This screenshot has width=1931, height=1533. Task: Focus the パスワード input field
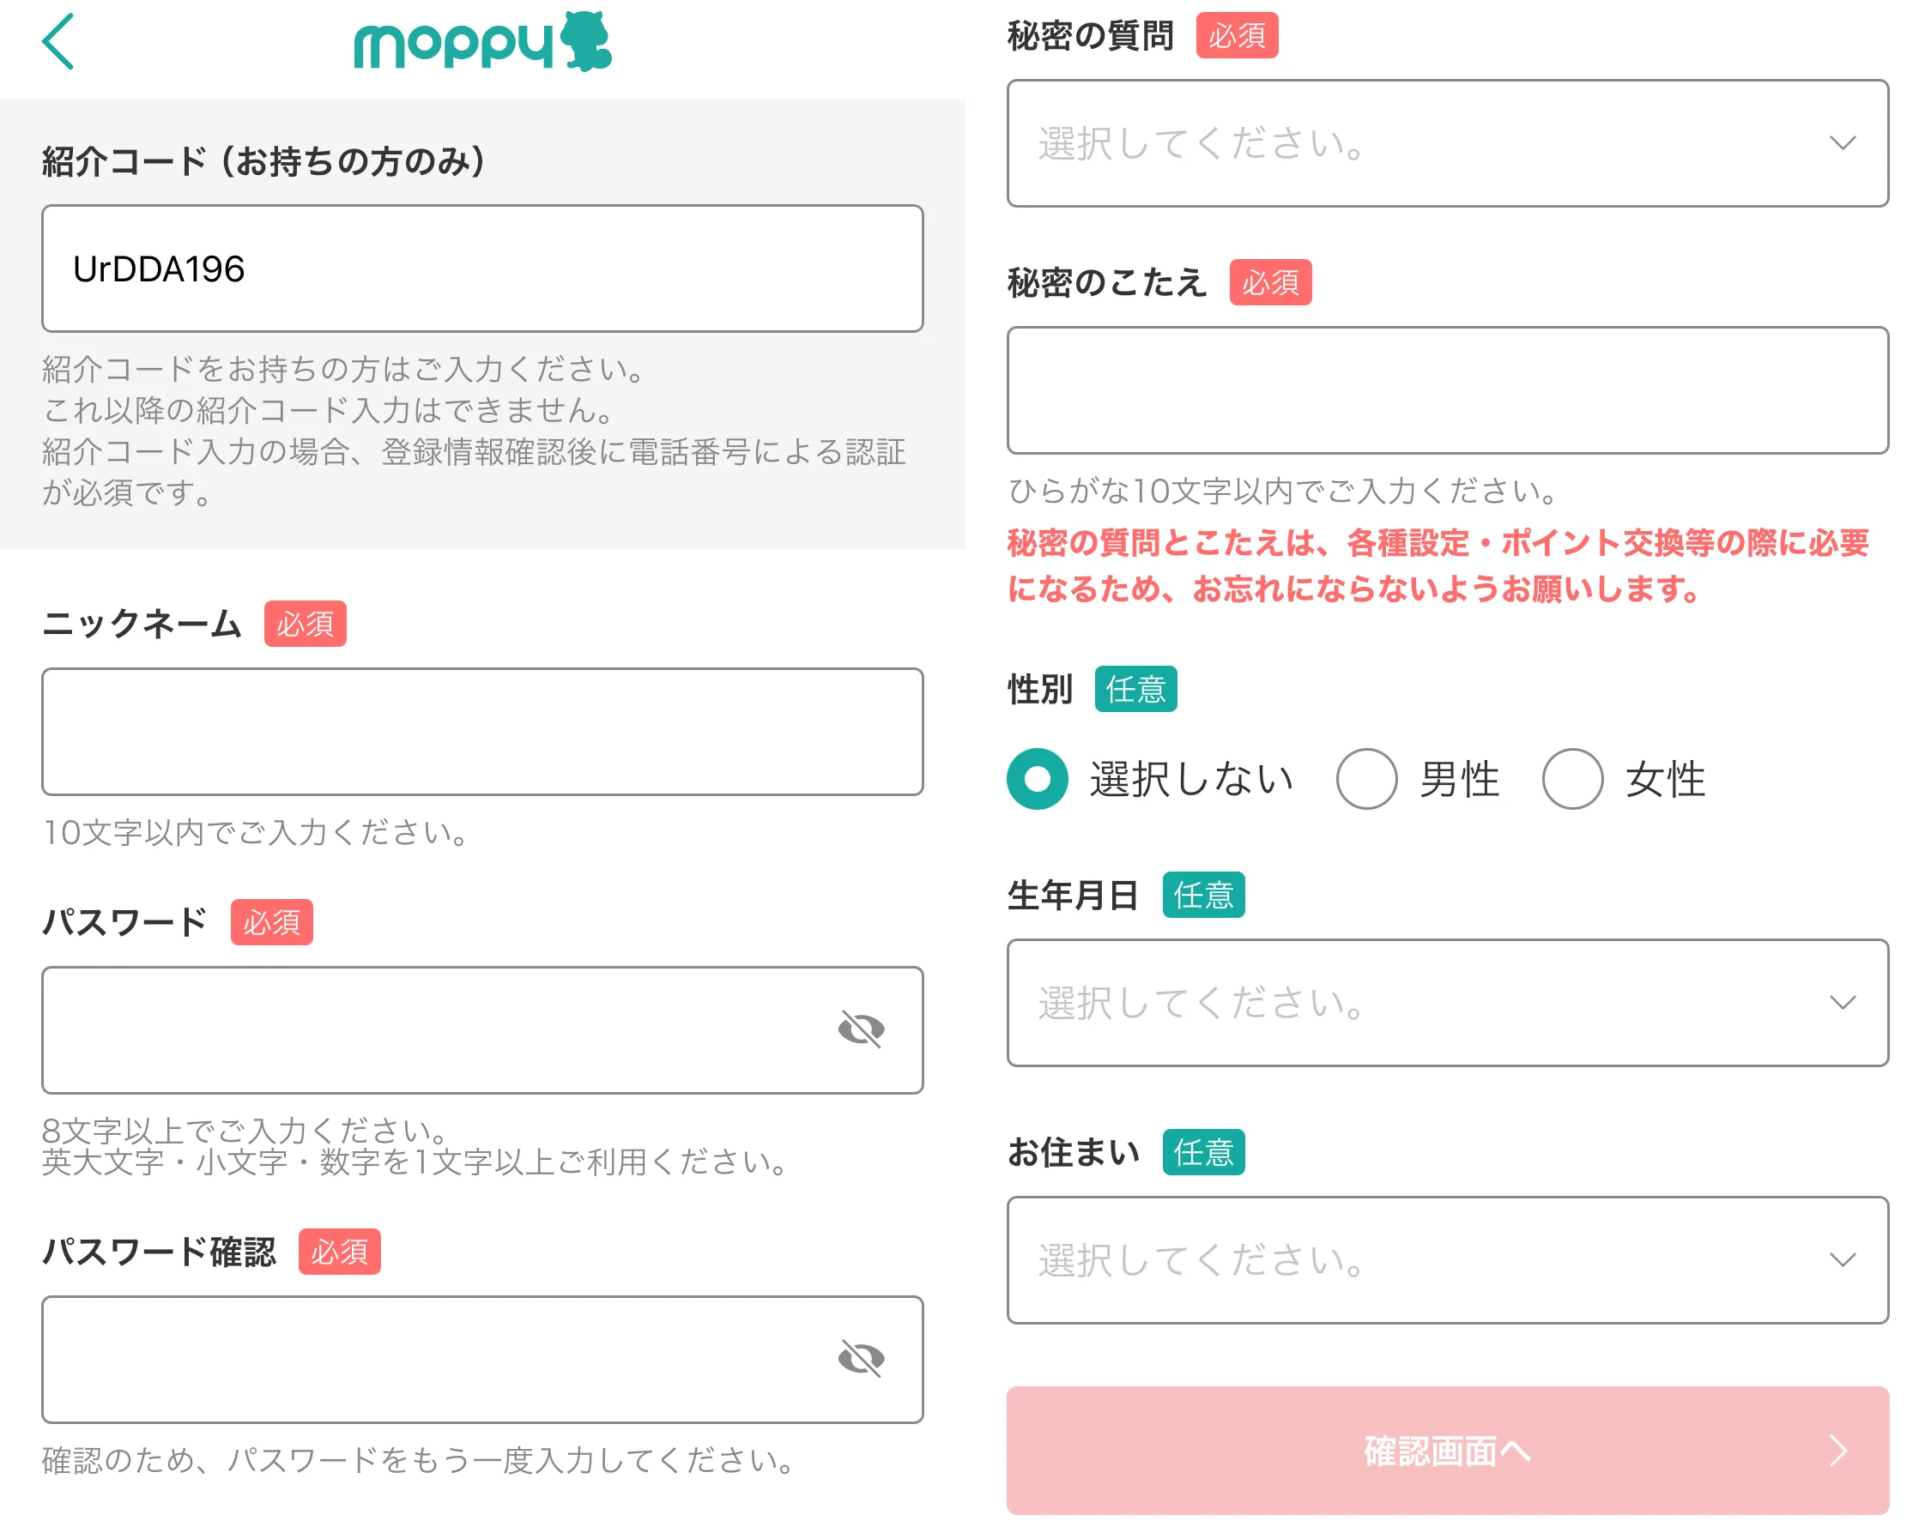481,1029
